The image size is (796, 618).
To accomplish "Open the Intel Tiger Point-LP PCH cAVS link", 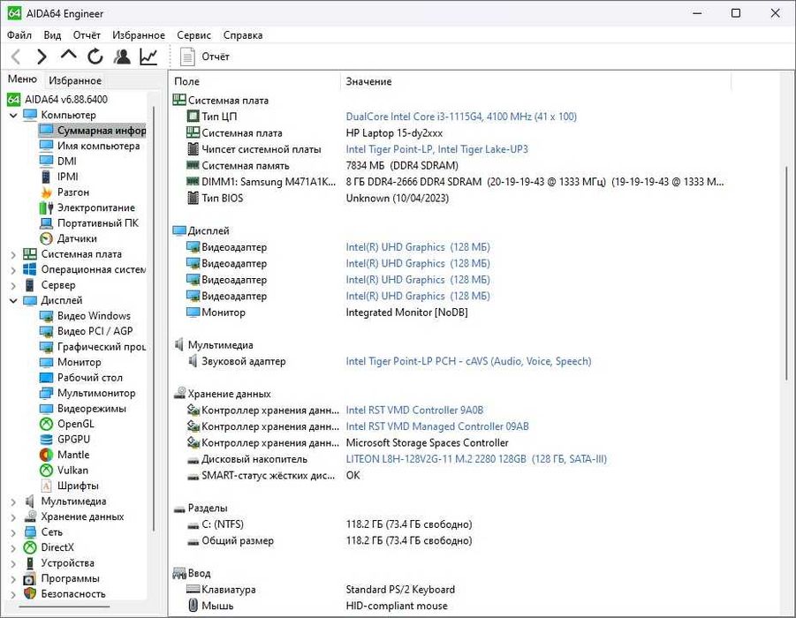I will (x=468, y=361).
